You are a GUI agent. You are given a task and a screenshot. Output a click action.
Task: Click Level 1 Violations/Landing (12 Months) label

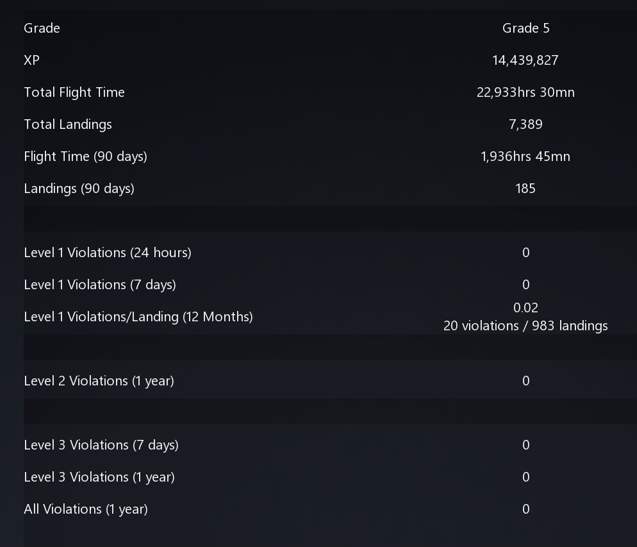tap(138, 317)
